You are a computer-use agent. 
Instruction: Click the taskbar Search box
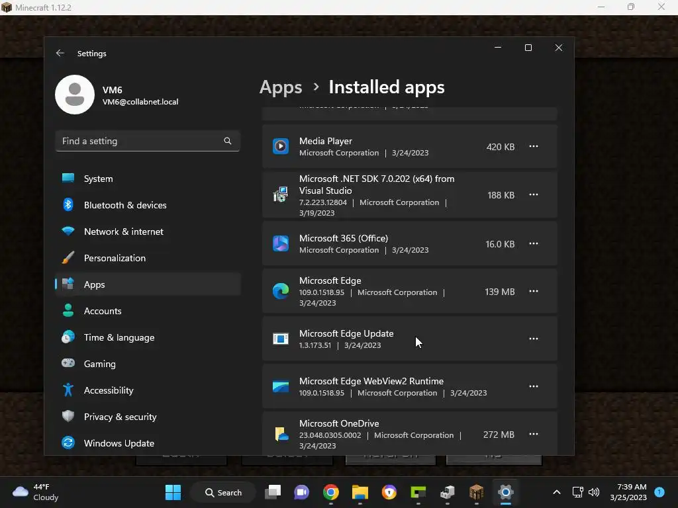pyautogui.click(x=223, y=492)
